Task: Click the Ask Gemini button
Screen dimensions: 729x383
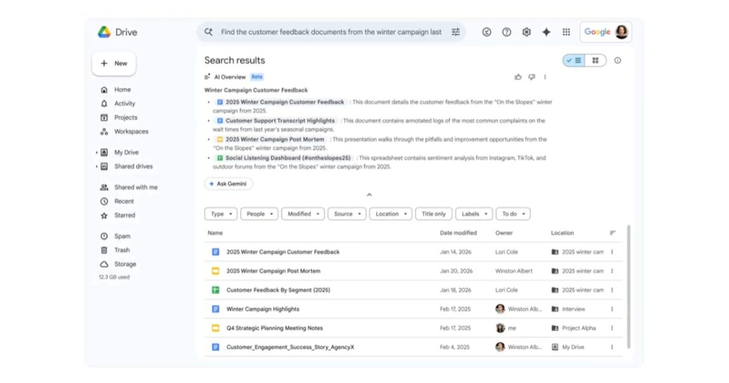Action: click(x=228, y=183)
